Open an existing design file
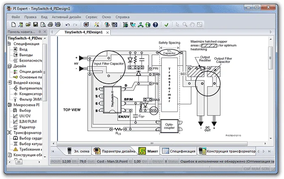 [28, 25]
